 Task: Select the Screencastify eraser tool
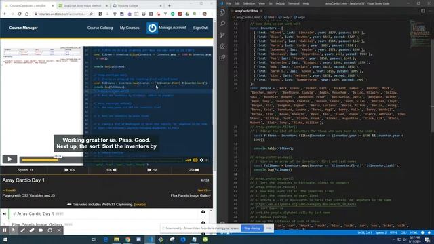[32, 230]
